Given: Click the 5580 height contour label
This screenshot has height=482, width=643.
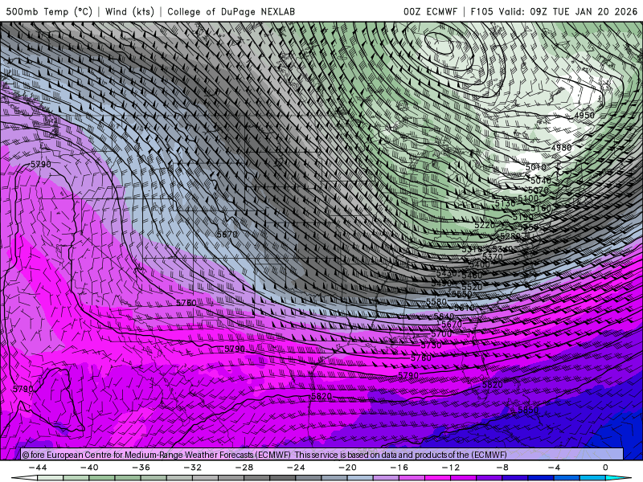Looking at the screenshot, I should 436,302.
